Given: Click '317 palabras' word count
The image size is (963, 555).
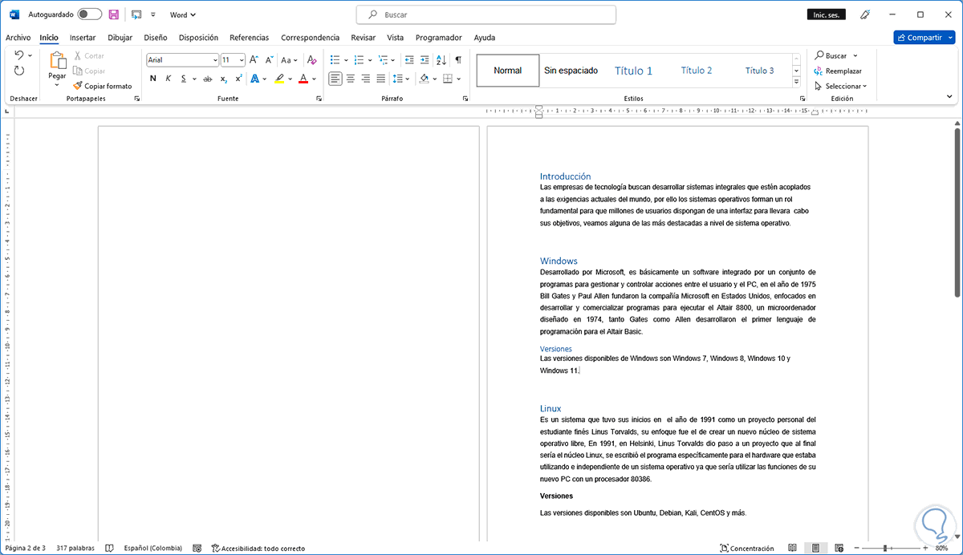Looking at the screenshot, I should coord(75,549).
